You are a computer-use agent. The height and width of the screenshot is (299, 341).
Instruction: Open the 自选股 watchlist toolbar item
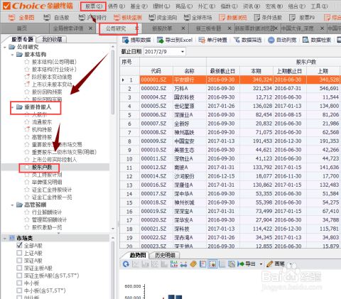pos(56,17)
